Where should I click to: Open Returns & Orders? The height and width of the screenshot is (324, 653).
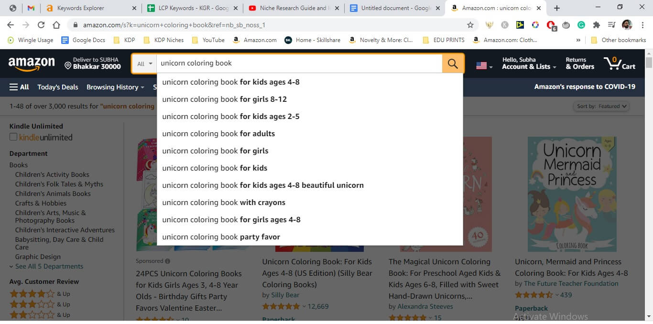[x=580, y=64]
